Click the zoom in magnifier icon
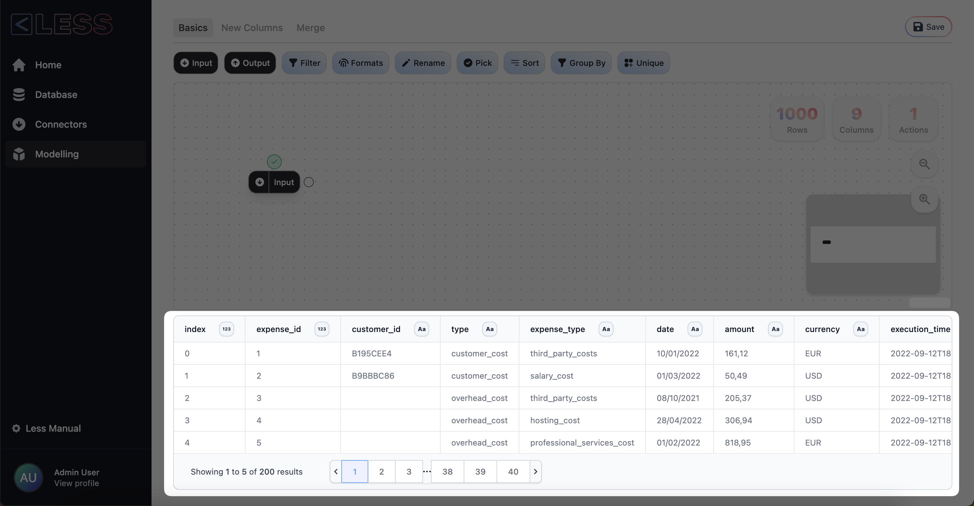This screenshot has width=974, height=506. tap(924, 199)
